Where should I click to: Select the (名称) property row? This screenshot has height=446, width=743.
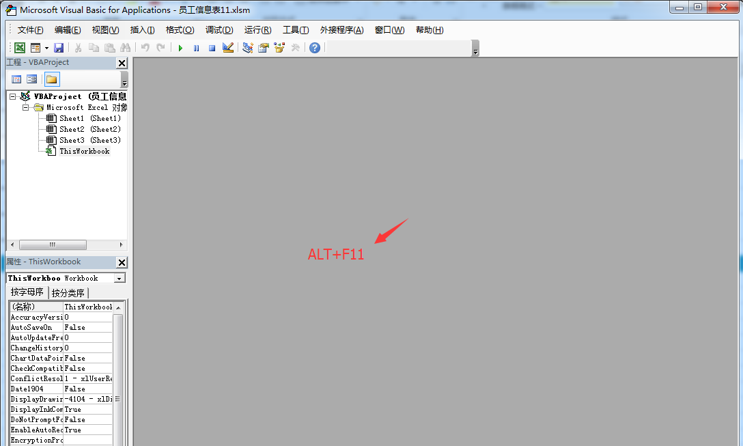[61, 307]
